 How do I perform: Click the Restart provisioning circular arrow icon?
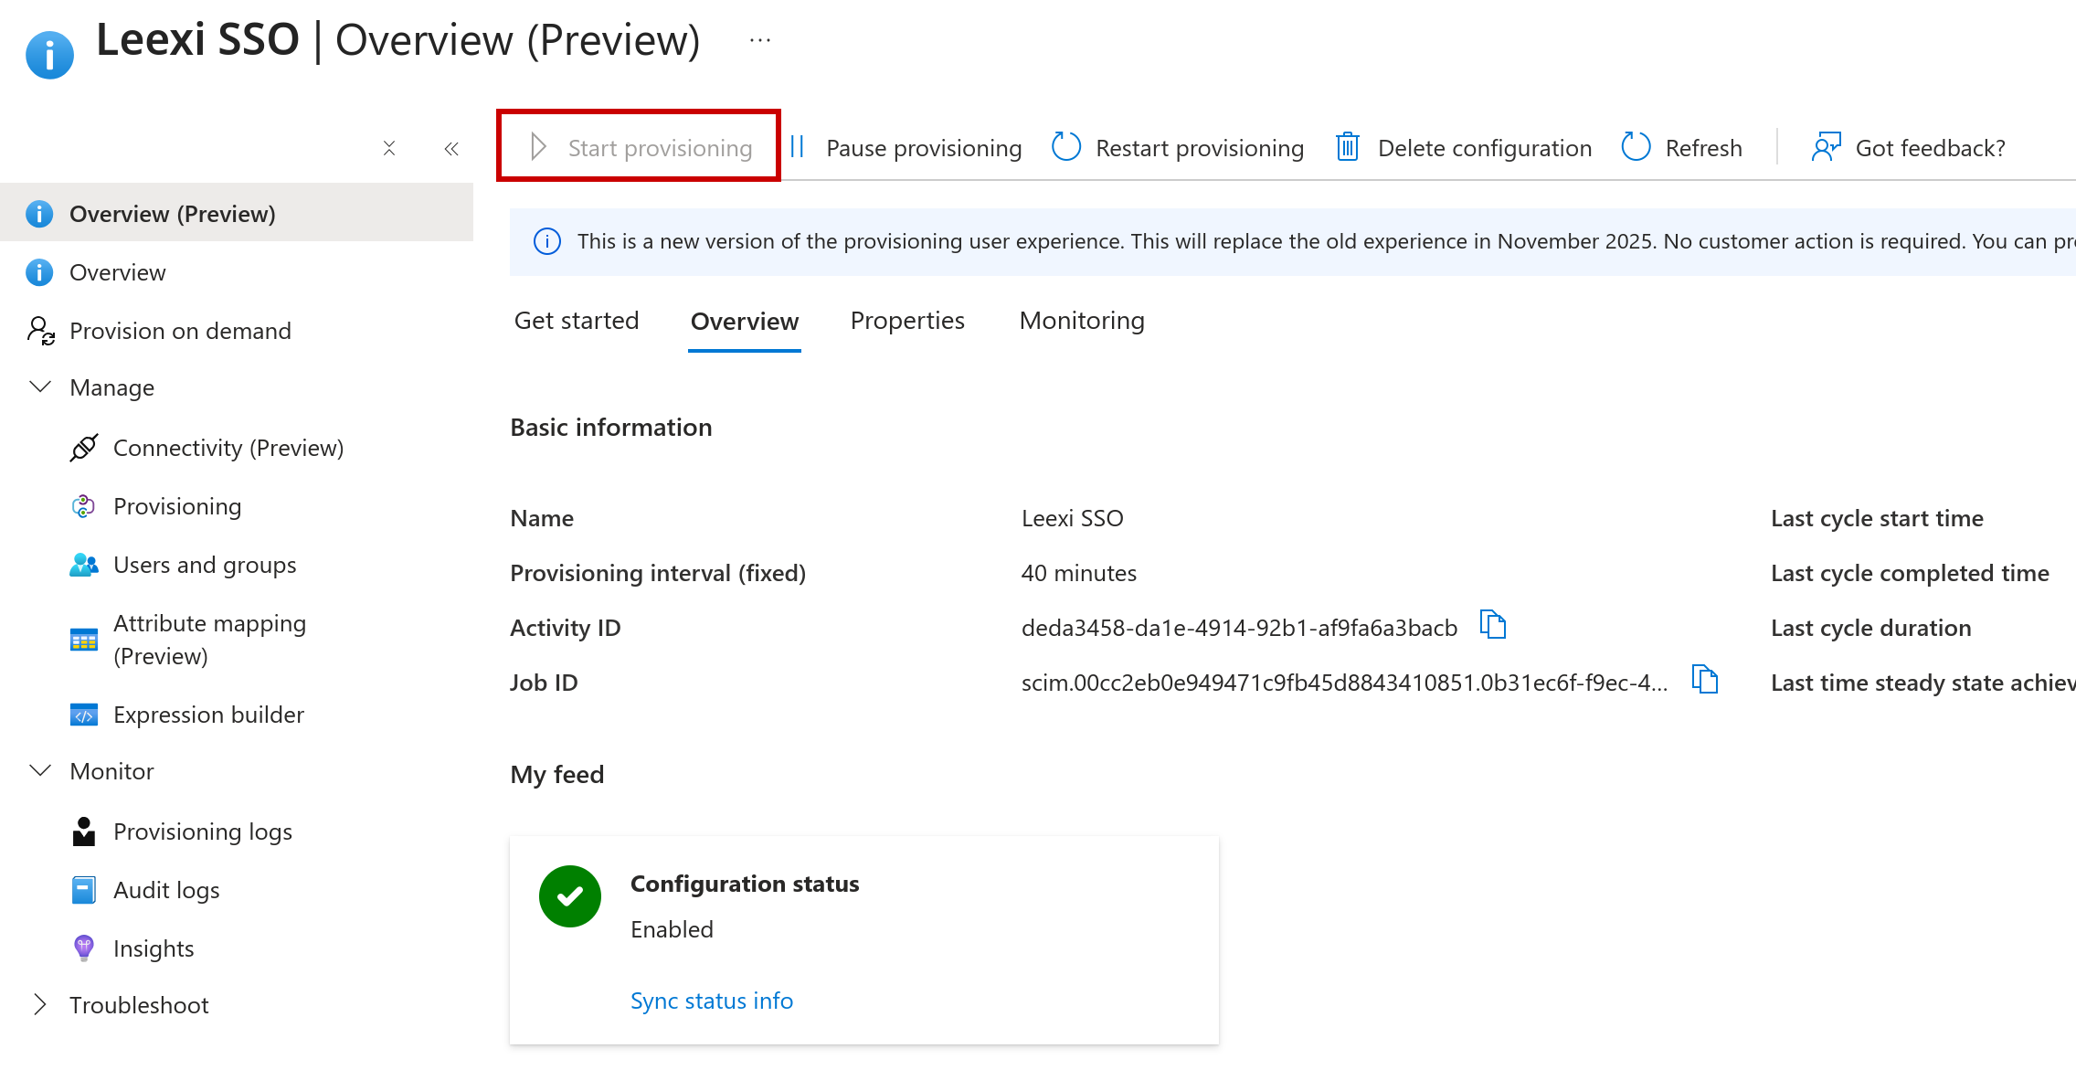(x=1065, y=147)
